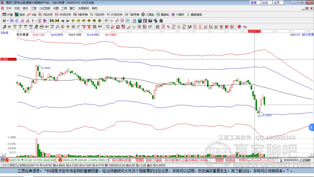This screenshot has height=177, width=314.
Task: Open the 江恩轮 Gann wheel
Action: tap(148, 15)
